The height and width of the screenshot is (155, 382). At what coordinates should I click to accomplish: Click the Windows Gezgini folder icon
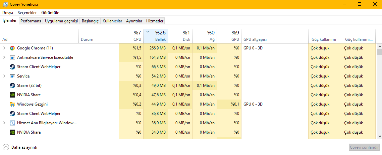12,104
